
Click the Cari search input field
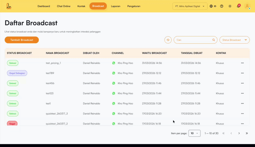point(193,40)
